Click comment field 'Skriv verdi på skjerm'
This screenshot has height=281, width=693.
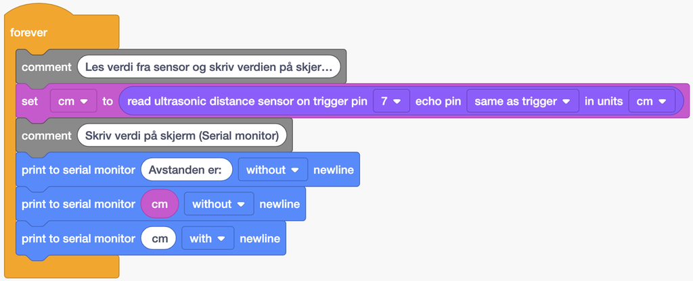181,136
